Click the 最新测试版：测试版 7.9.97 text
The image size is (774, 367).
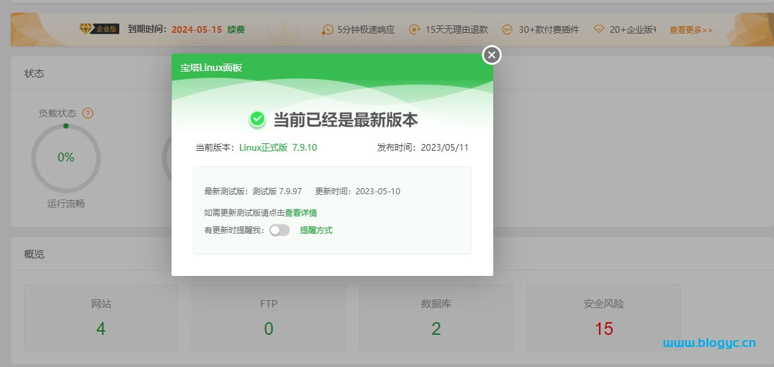pyautogui.click(x=253, y=192)
